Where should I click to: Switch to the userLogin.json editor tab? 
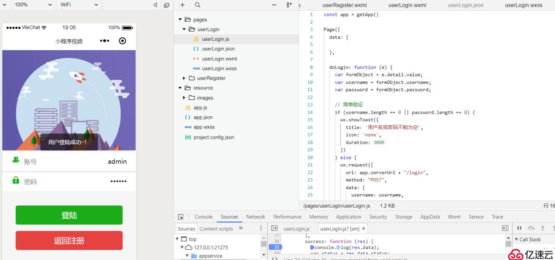pos(465,5)
